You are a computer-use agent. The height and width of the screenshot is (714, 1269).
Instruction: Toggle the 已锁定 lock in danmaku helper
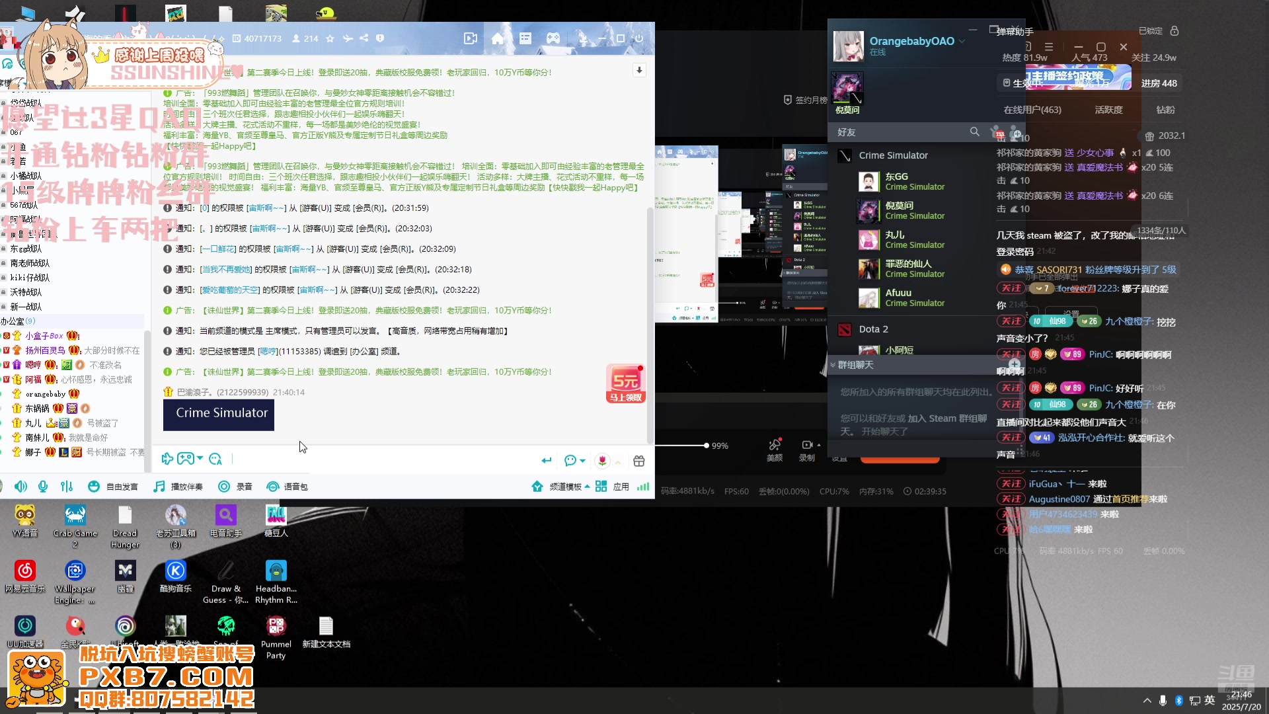pyautogui.click(x=1174, y=31)
